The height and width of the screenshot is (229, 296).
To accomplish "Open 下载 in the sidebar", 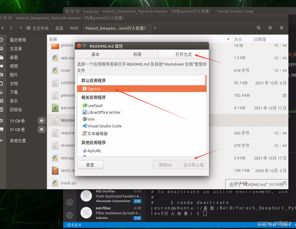I will [x=14, y=92].
